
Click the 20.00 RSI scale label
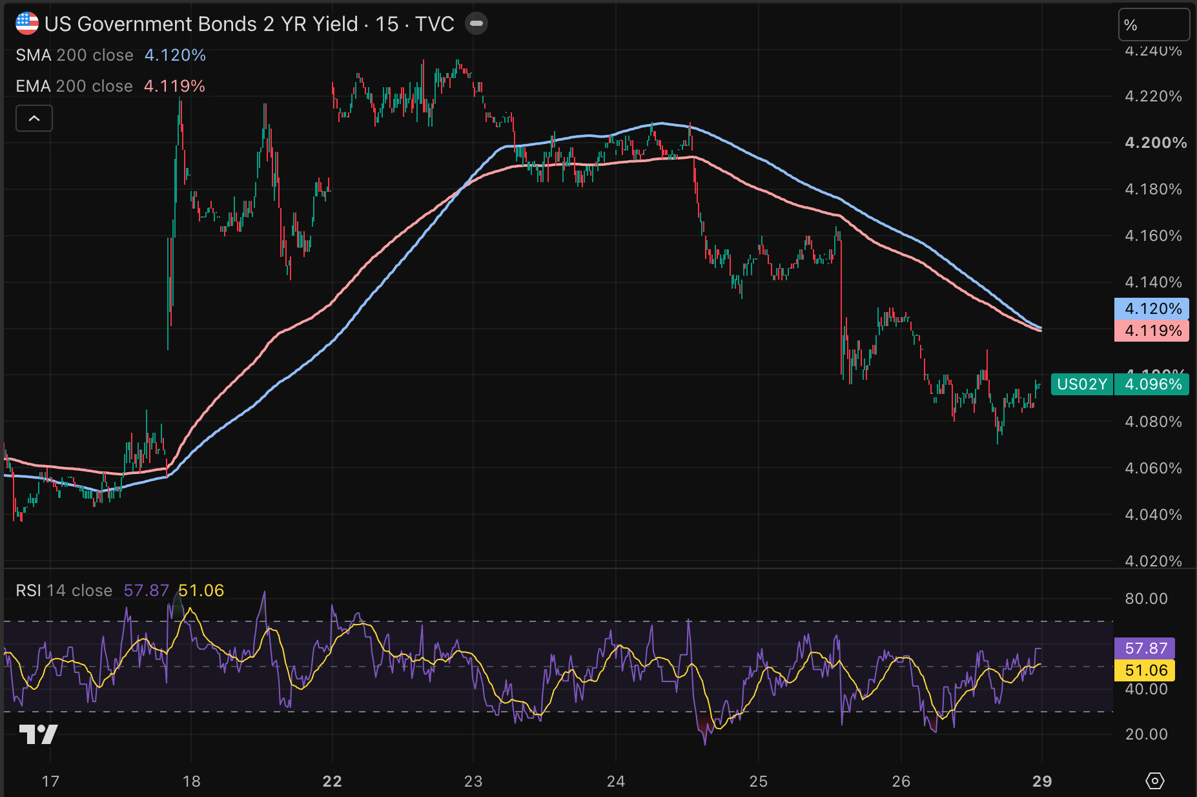(x=1146, y=734)
